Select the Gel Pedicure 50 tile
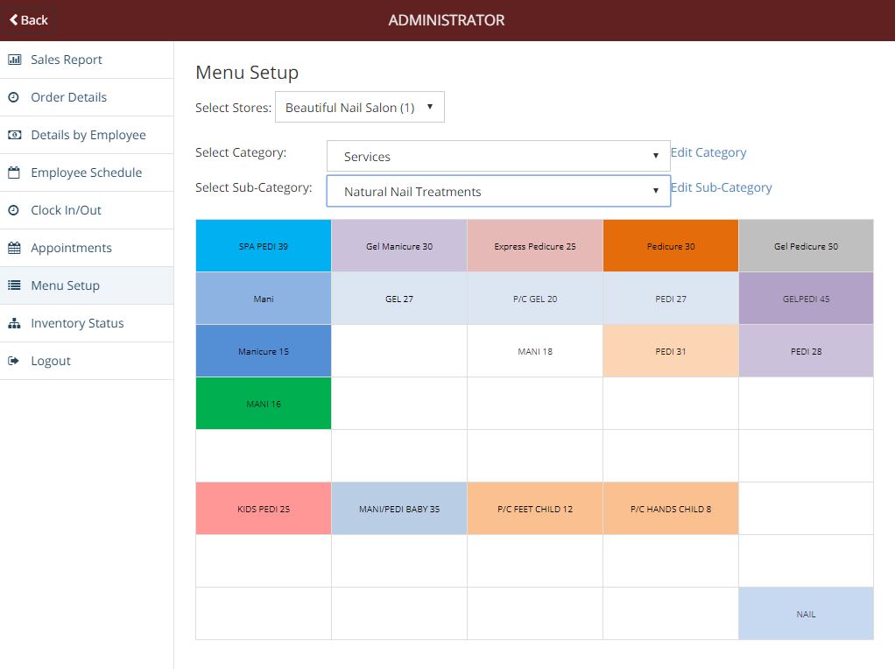This screenshot has height=669, width=895. 806,246
